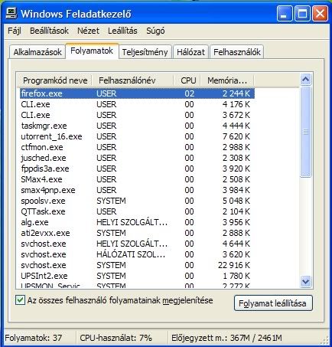Select the firefox.exe process row
The height and width of the screenshot is (347, 332).
(137, 93)
